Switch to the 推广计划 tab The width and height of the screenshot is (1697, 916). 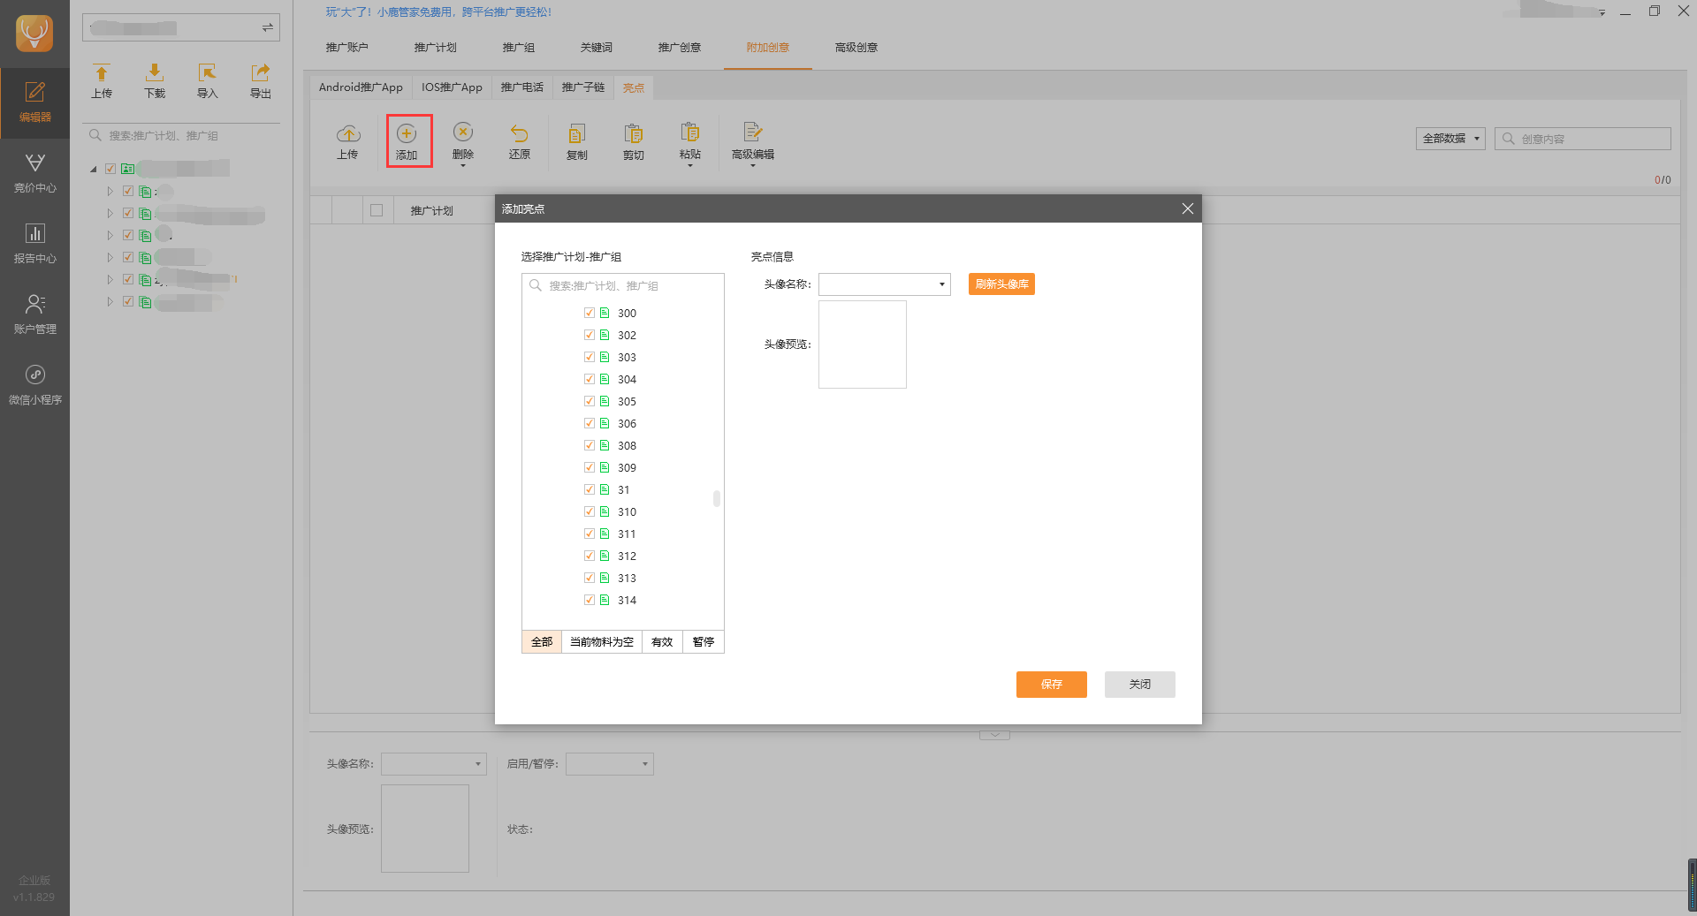coord(436,48)
